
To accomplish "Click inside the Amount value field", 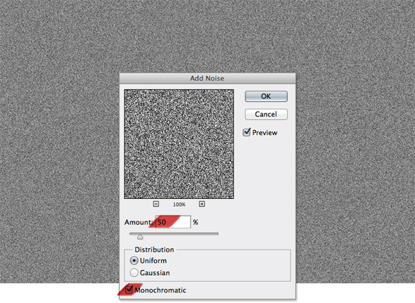I will coord(173,222).
